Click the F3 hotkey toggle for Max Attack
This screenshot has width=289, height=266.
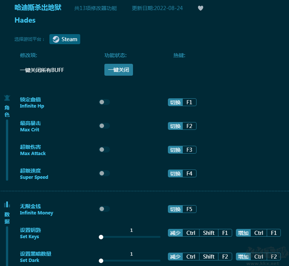[182, 150]
